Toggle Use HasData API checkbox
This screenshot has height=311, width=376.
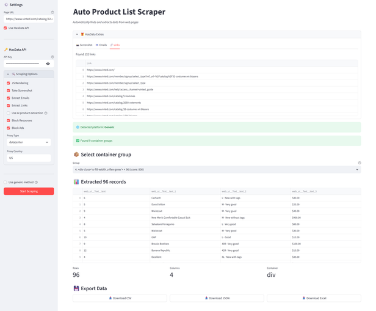click(5, 28)
